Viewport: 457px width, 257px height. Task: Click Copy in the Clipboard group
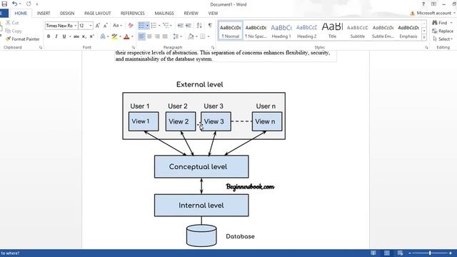coord(14,31)
